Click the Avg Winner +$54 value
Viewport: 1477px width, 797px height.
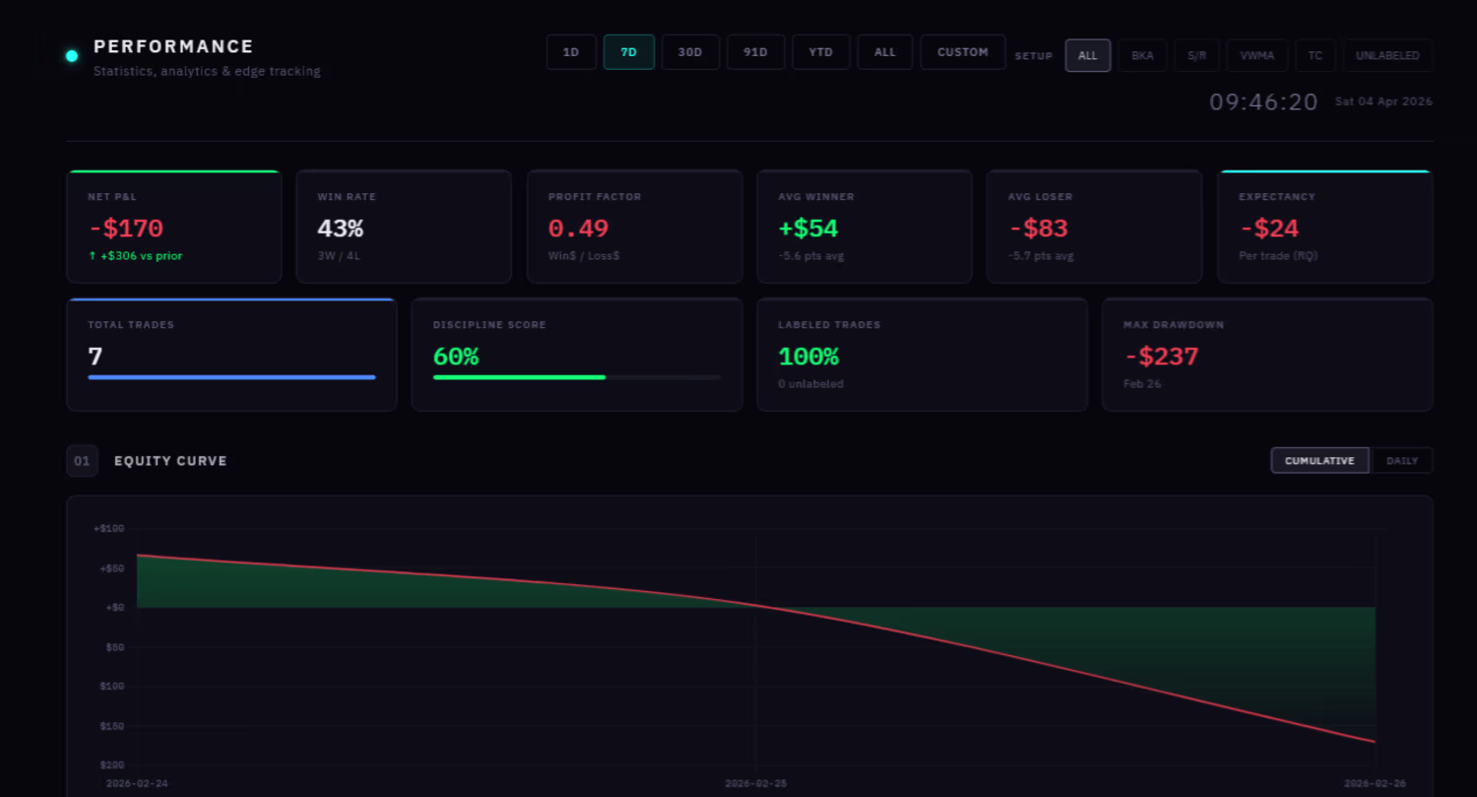(808, 229)
